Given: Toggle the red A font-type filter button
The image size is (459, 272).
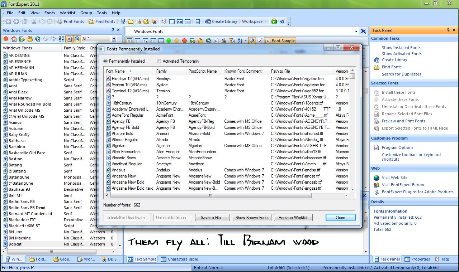Looking at the screenshot, I should 69,39.
